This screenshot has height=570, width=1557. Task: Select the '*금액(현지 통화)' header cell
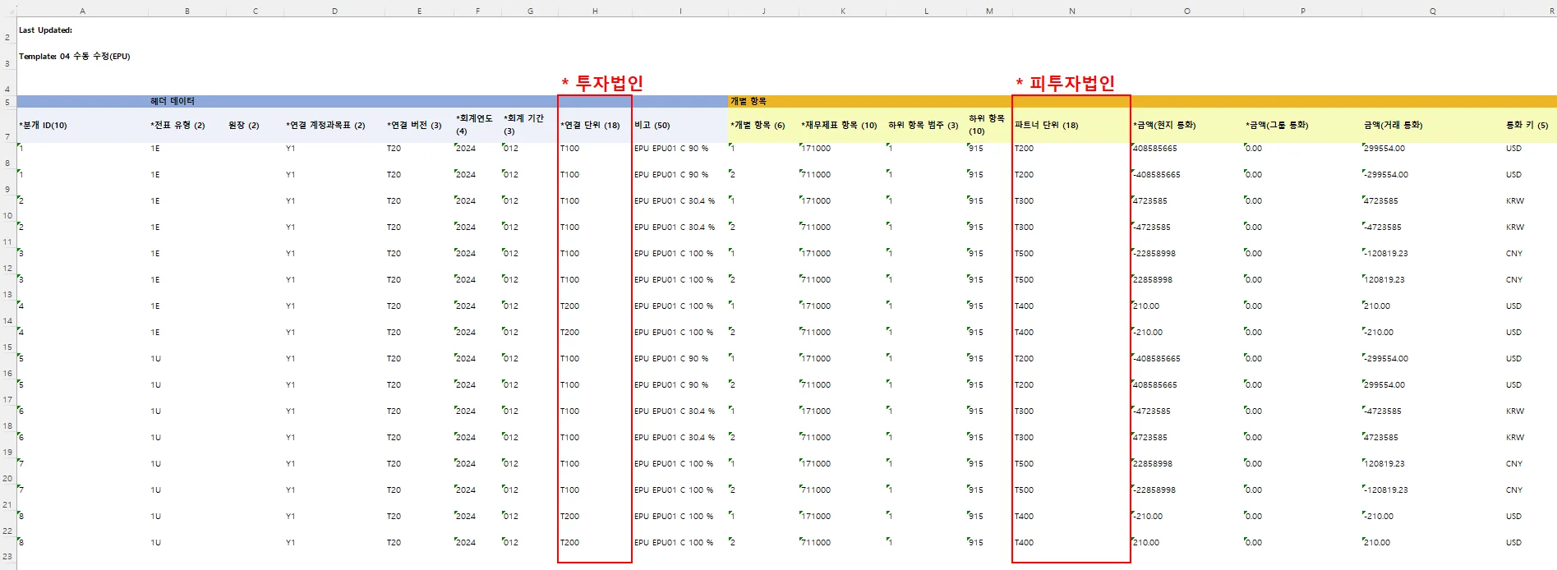pos(1164,126)
